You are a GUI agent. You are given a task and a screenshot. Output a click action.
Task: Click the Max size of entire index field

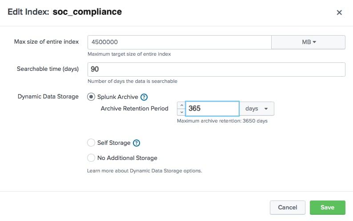tap(180, 42)
